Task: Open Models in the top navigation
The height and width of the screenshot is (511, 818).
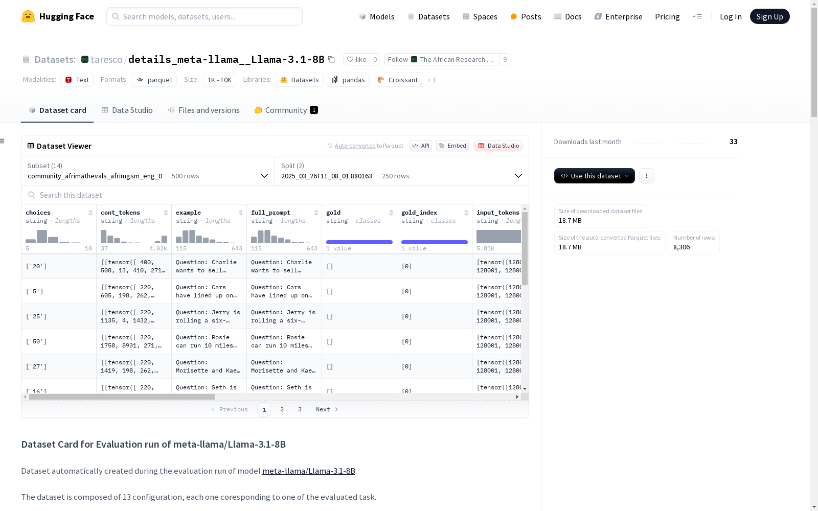Action: pyautogui.click(x=377, y=16)
